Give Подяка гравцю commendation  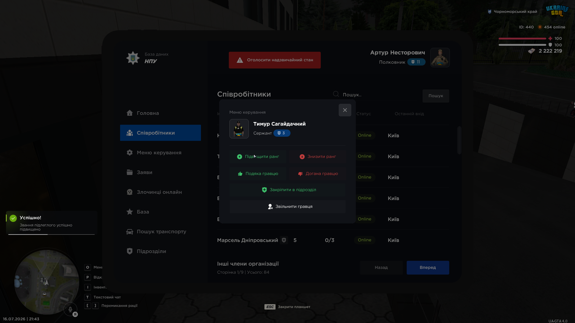click(258, 174)
